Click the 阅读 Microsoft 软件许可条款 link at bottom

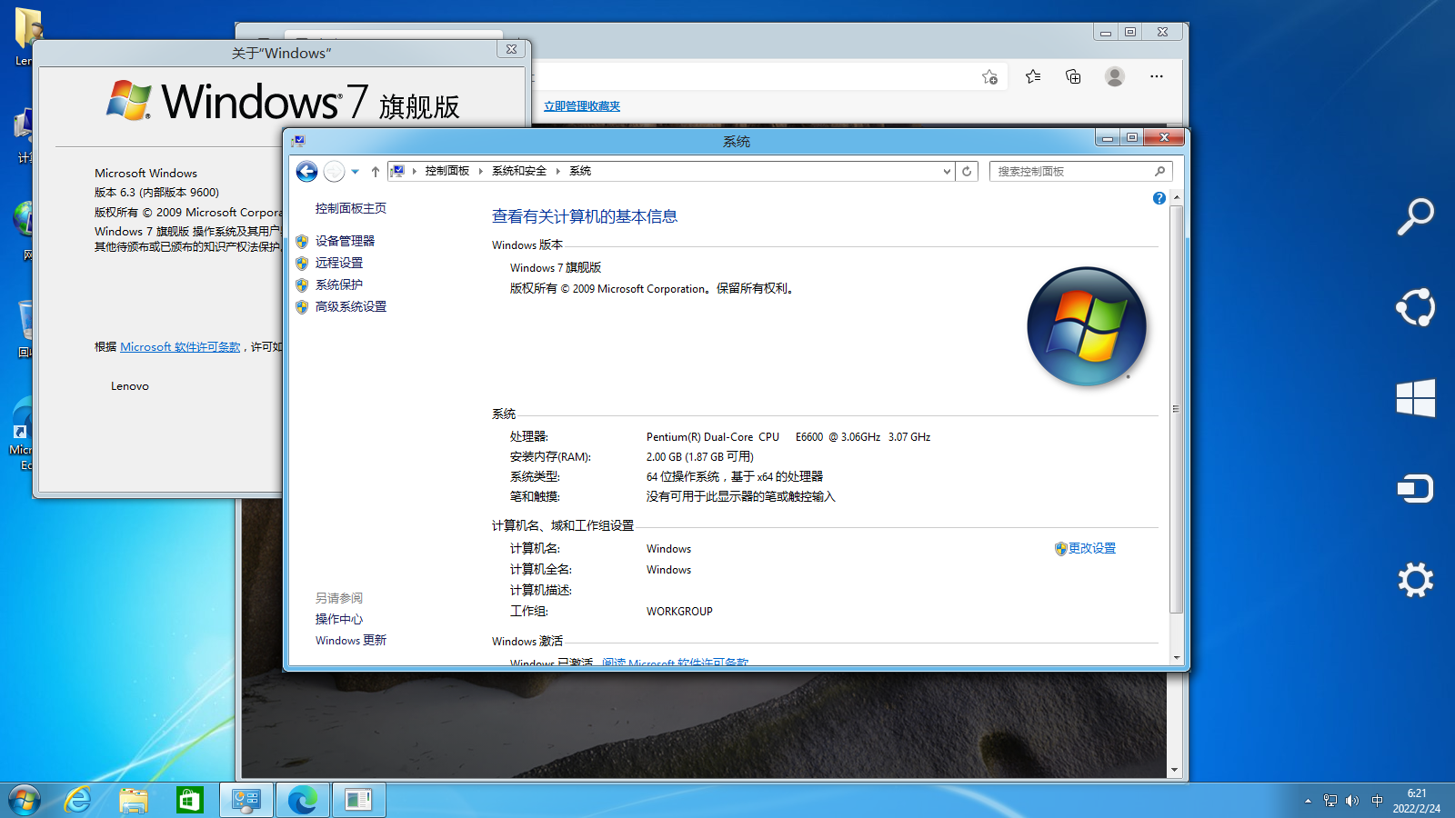point(675,663)
